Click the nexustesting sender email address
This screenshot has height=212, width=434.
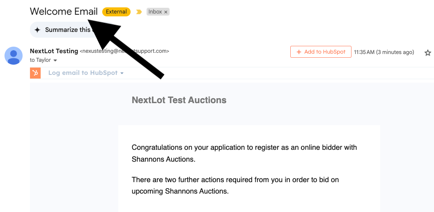(x=124, y=51)
